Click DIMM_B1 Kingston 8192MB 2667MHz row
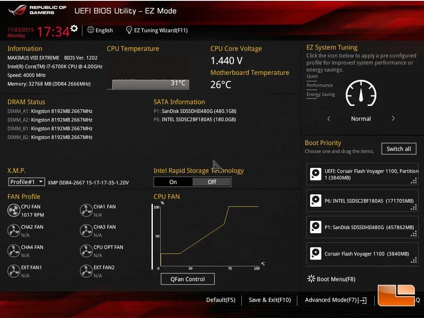 click(x=50, y=129)
